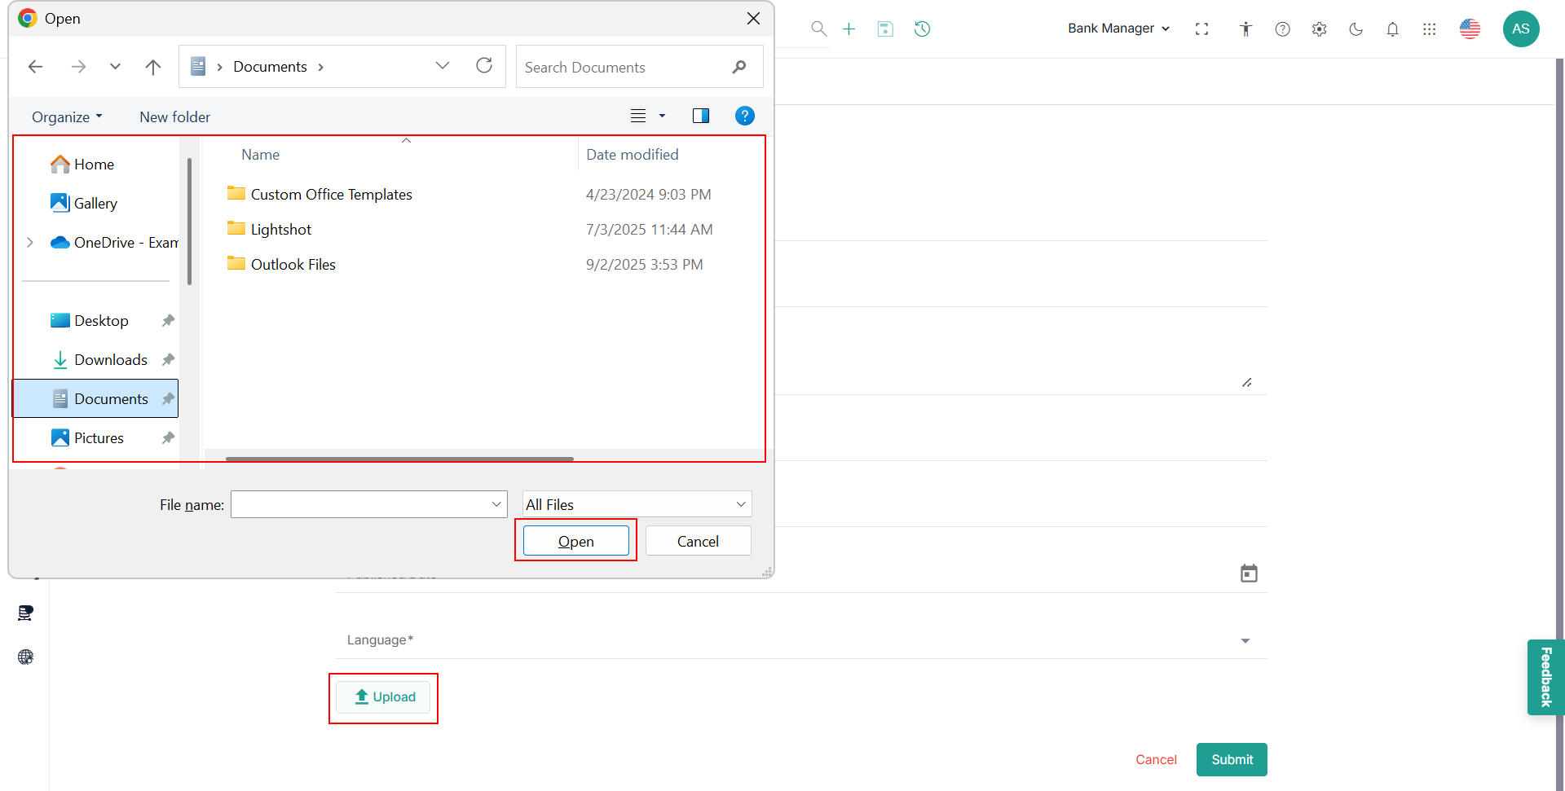Open the settings gear icon
Screen dimensions: 1565x791
(1319, 29)
